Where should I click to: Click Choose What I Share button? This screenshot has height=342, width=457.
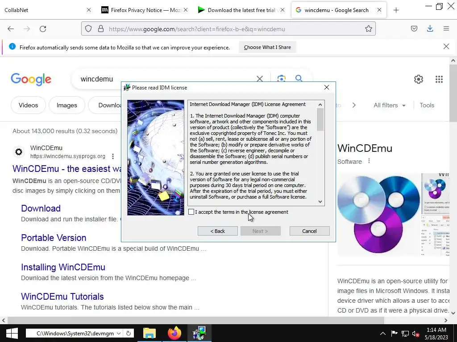pyautogui.click(x=267, y=47)
